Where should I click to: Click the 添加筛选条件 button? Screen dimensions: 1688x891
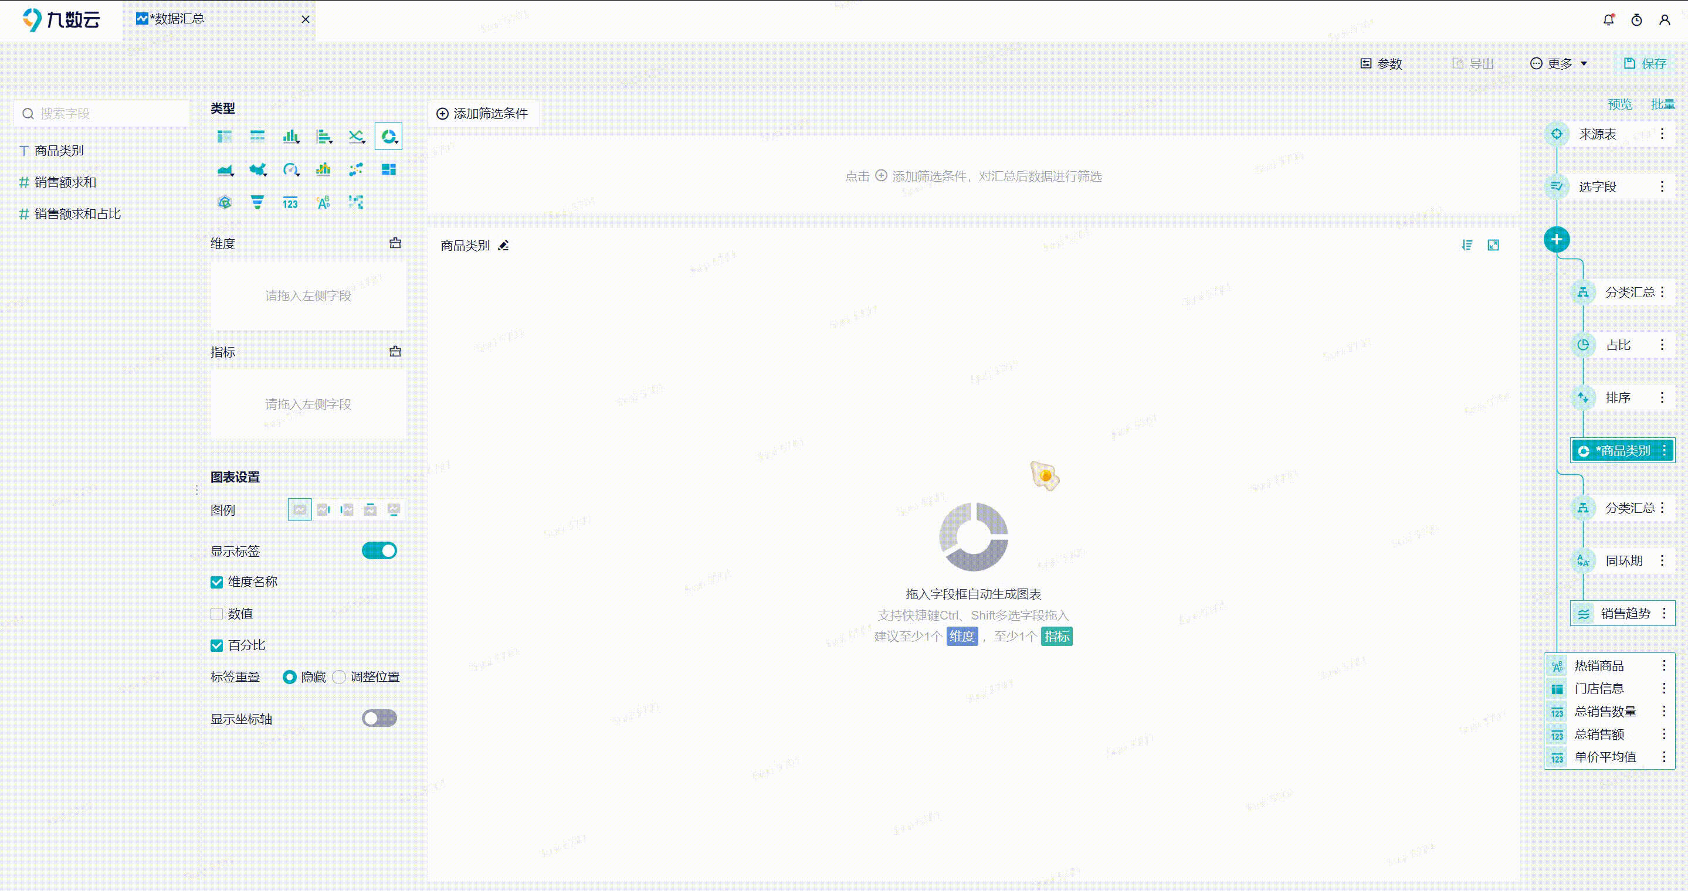click(x=483, y=113)
